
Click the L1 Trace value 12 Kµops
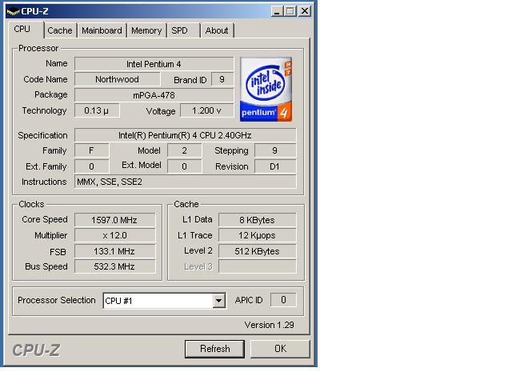(x=257, y=235)
